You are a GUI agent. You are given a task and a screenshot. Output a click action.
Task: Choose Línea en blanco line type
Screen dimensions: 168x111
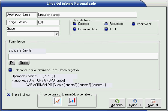click(75, 29)
